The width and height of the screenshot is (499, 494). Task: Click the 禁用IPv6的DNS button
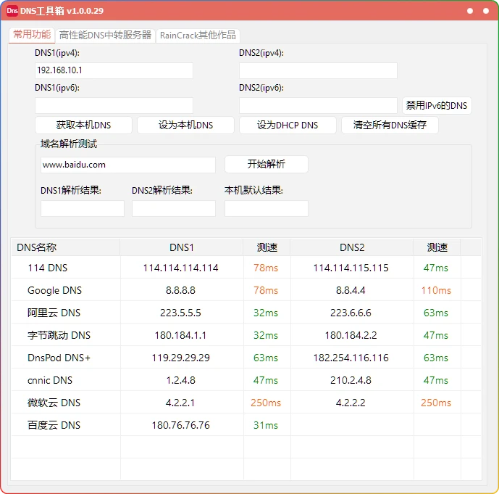[x=437, y=105]
